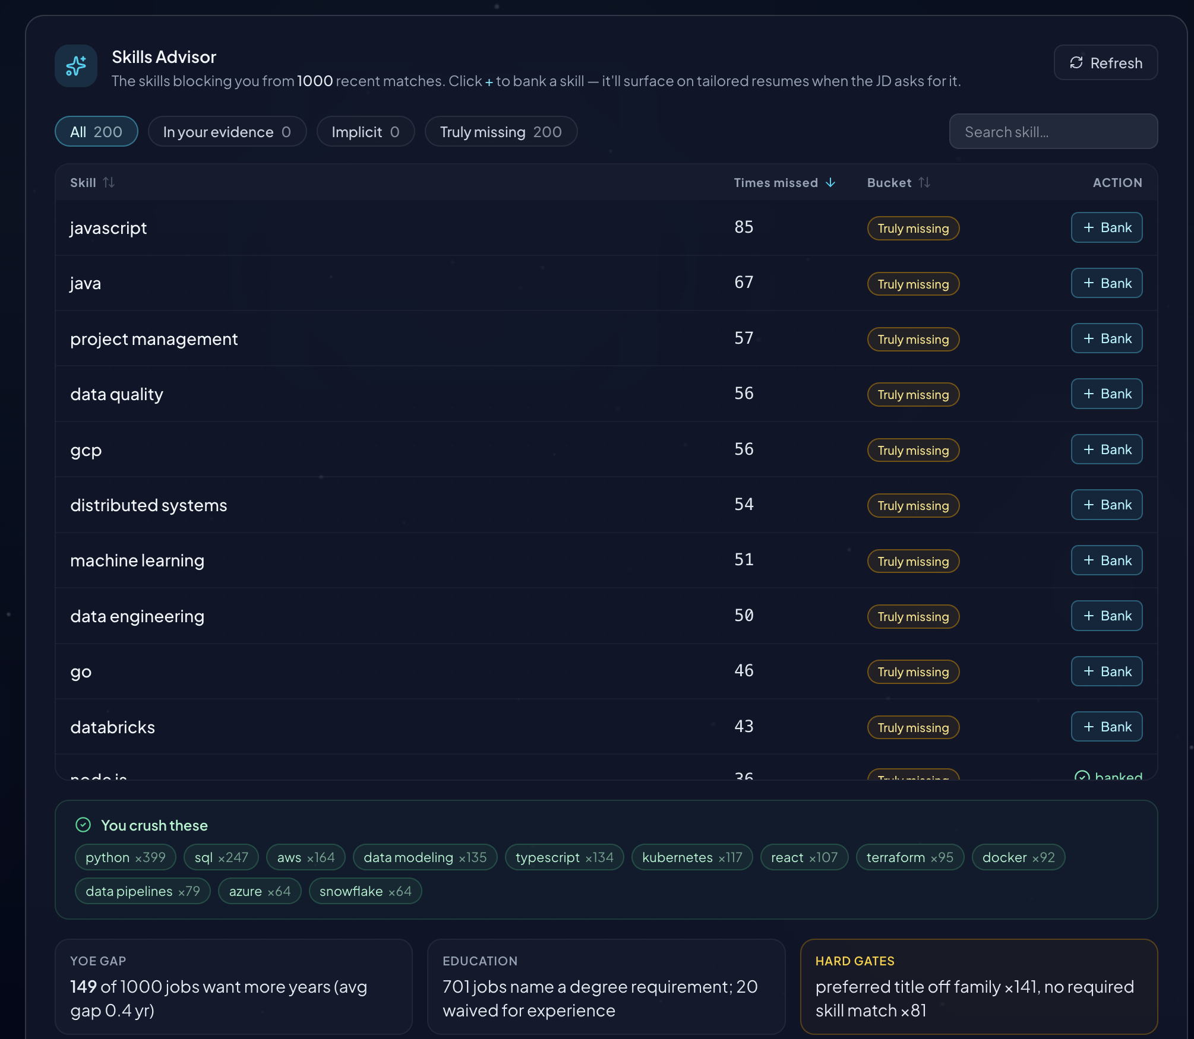Click the Refresh button

pyautogui.click(x=1105, y=62)
